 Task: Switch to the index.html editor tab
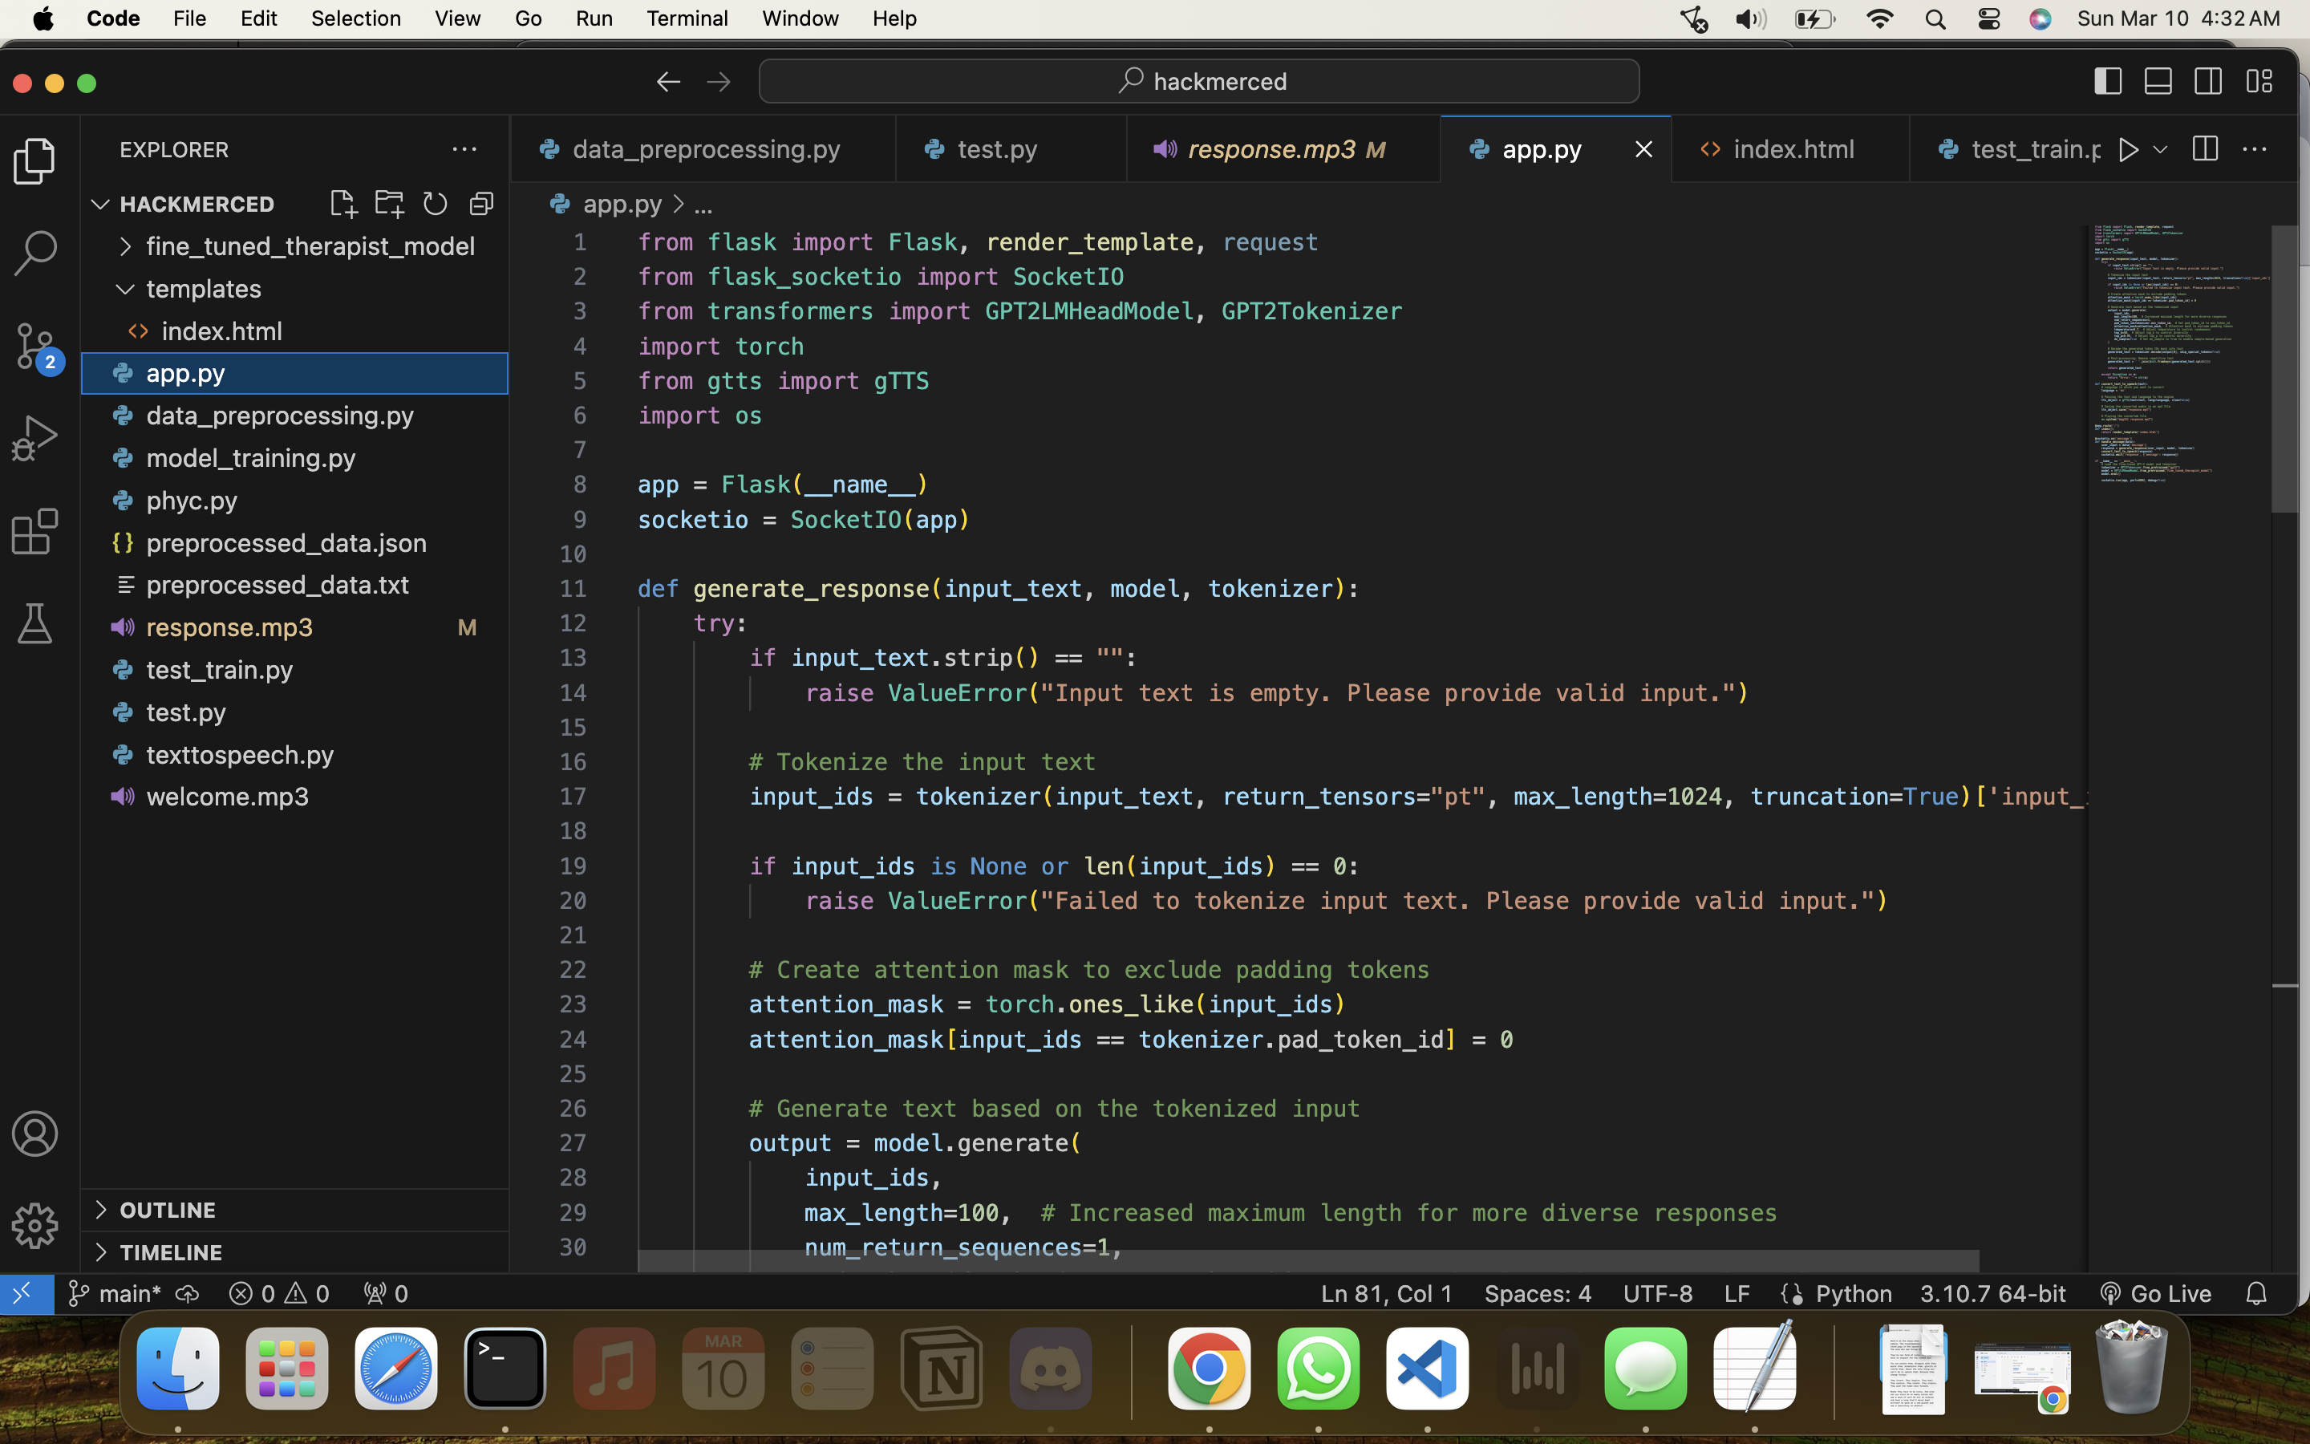click(1791, 149)
